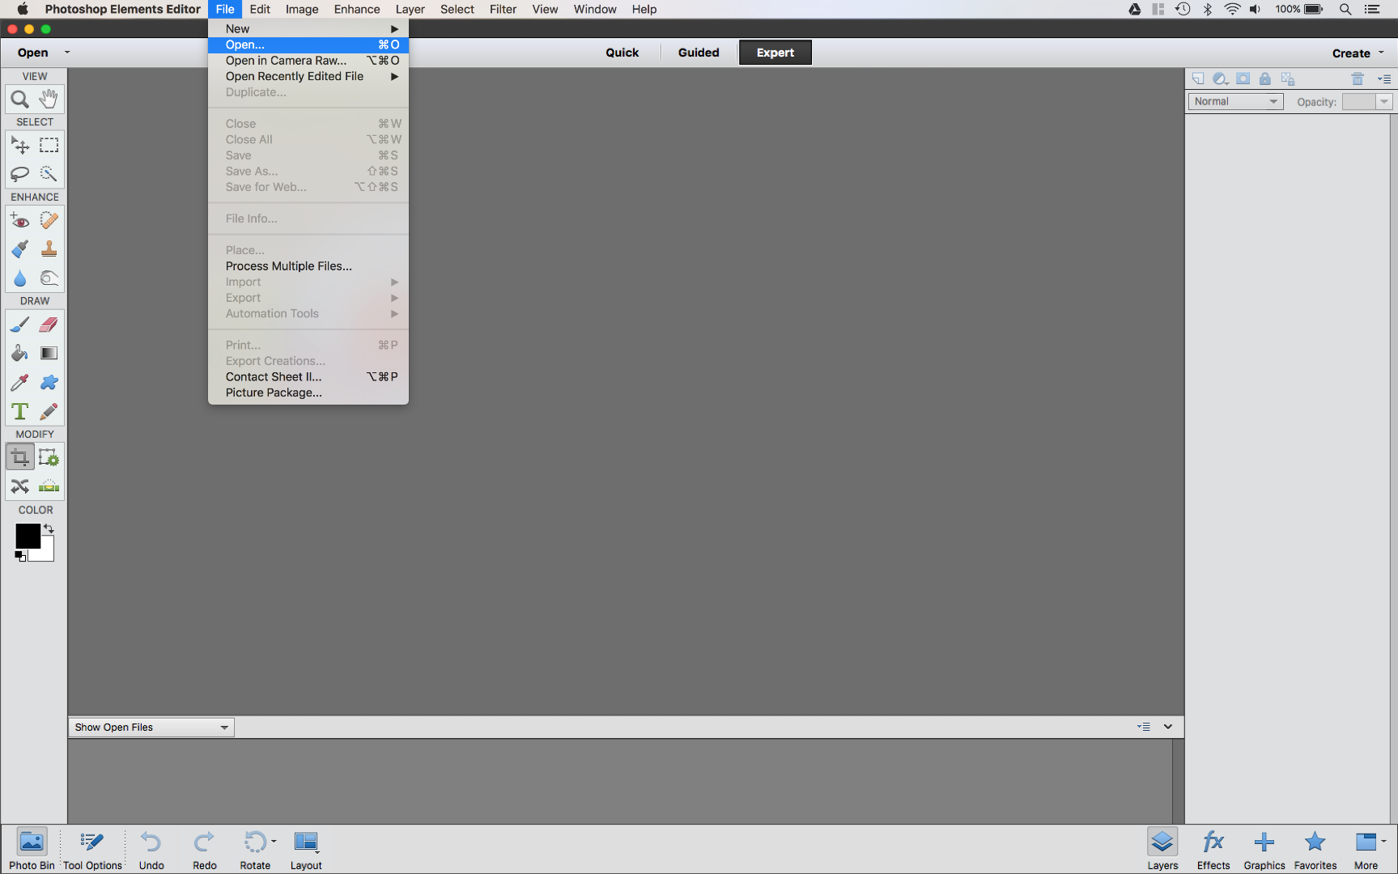The height and width of the screenshot is (874, 1398).
Task: Delete layer using the trash icon
Action: click(x=1358, y=78)
